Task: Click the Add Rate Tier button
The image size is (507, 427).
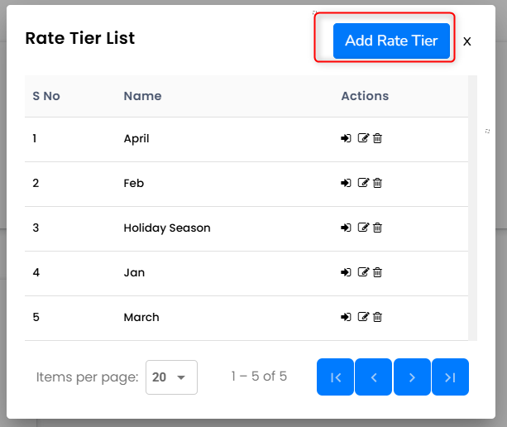Action: (x=391, y=41)
